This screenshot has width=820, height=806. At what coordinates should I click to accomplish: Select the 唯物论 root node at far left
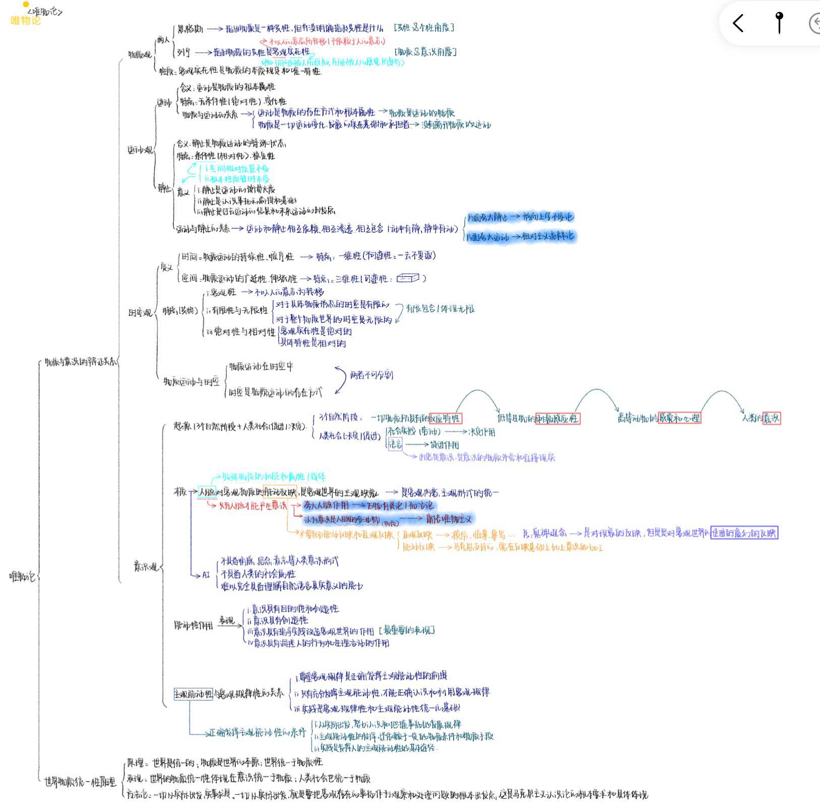[x=22, y=576]
